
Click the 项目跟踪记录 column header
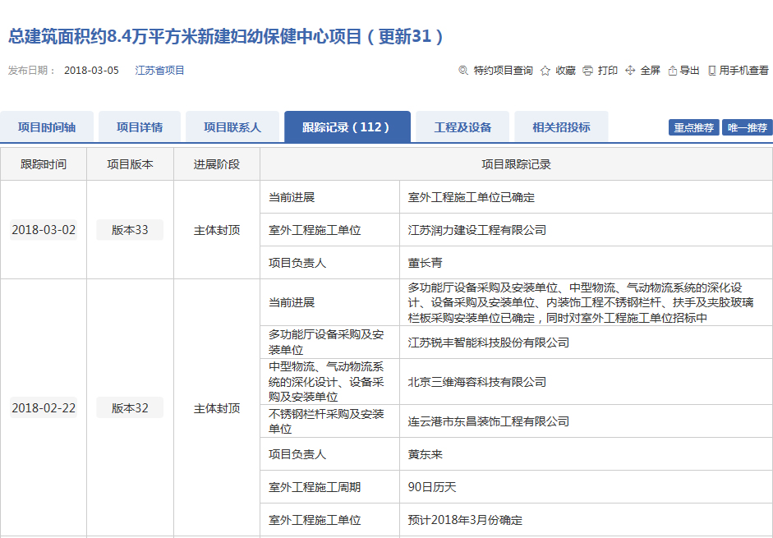516,164
